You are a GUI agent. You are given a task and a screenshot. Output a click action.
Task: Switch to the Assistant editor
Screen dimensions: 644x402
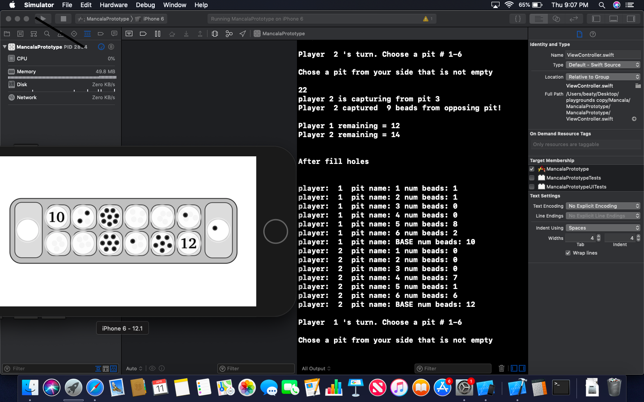556,19
